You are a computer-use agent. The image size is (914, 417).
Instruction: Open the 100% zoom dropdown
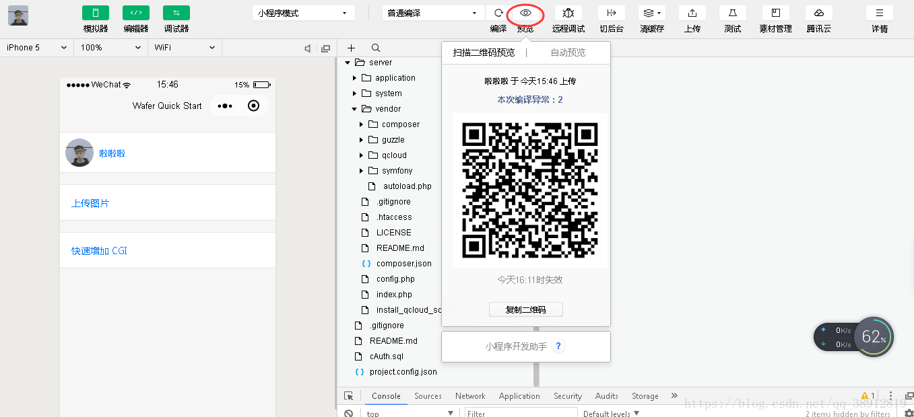pyautogui.click(x=110, y=48)
